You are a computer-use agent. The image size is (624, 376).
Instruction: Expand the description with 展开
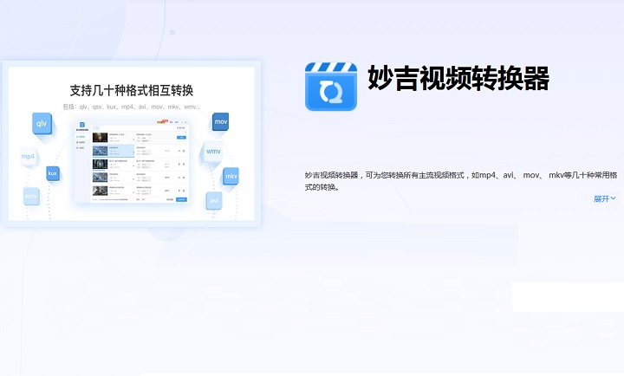click(x=605, y=198)
